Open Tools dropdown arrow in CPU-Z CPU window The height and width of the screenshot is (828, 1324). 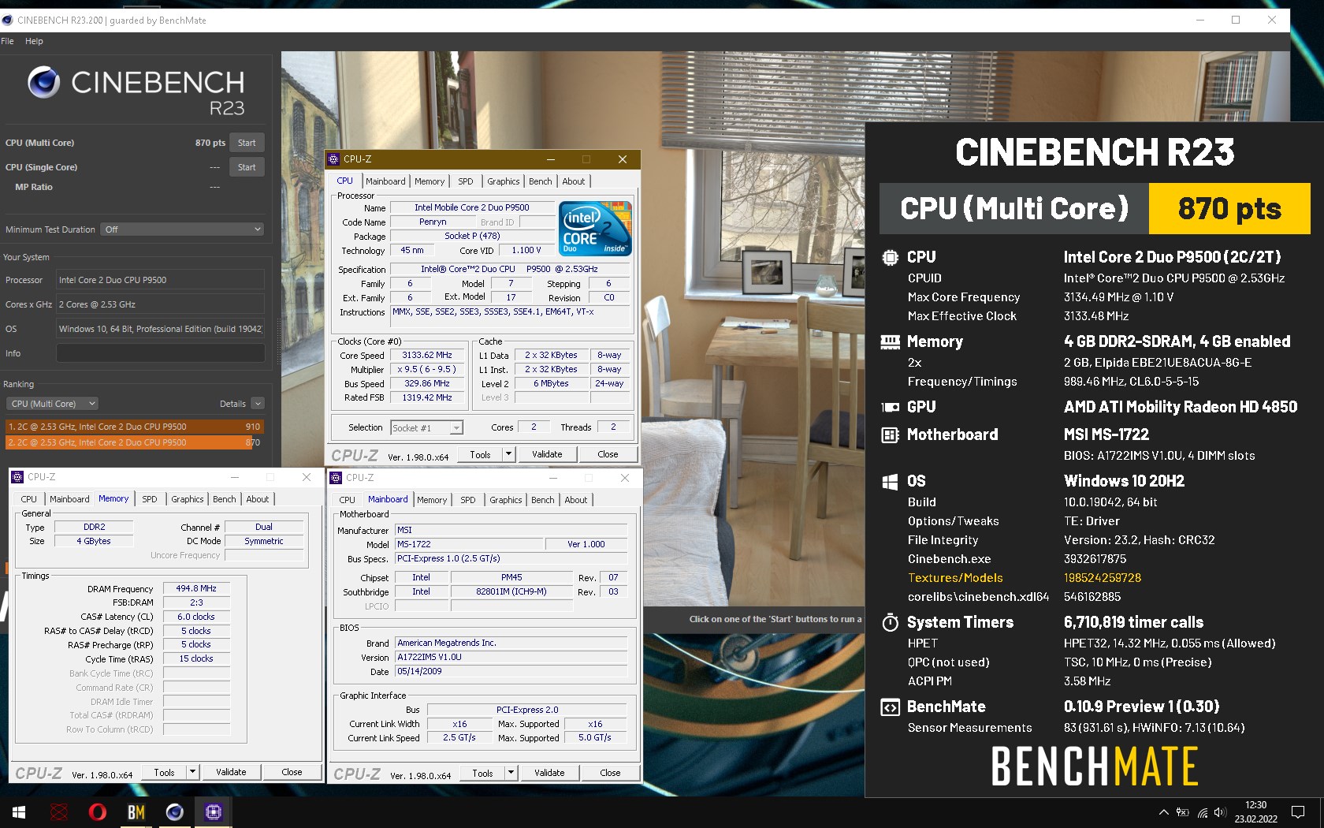[x=508, y=454]
